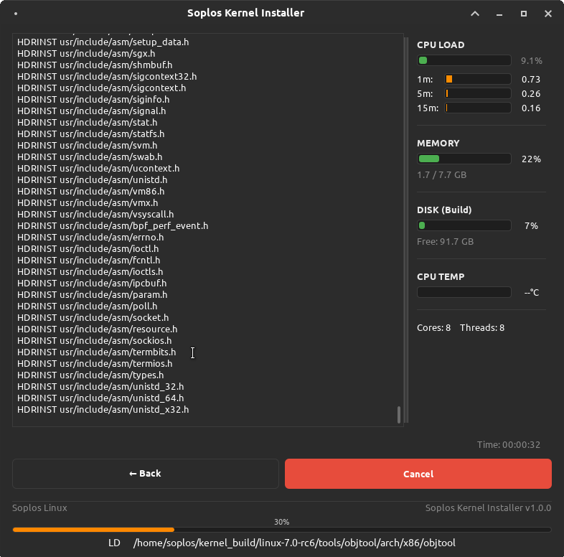Select log line usr/include/asm/resource.h
Image resolution: width=564 pixels, height=557 pixels.
point(97,329)
